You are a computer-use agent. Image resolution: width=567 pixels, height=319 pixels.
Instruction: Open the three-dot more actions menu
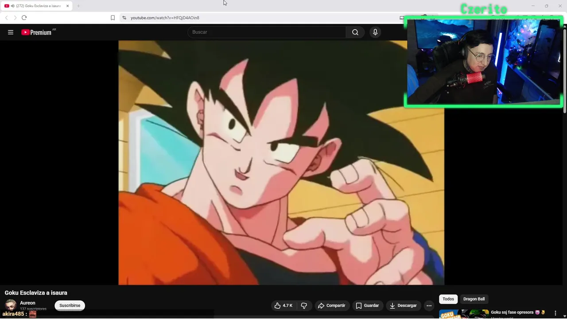pos(429,305)
